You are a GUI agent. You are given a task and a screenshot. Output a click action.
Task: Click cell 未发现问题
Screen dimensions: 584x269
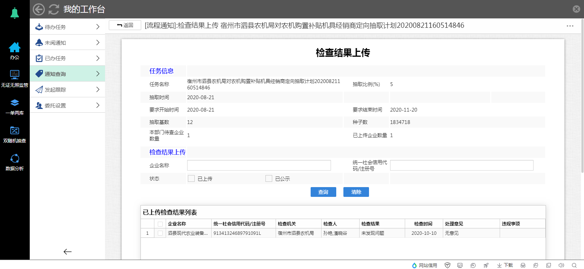point(382,233)
